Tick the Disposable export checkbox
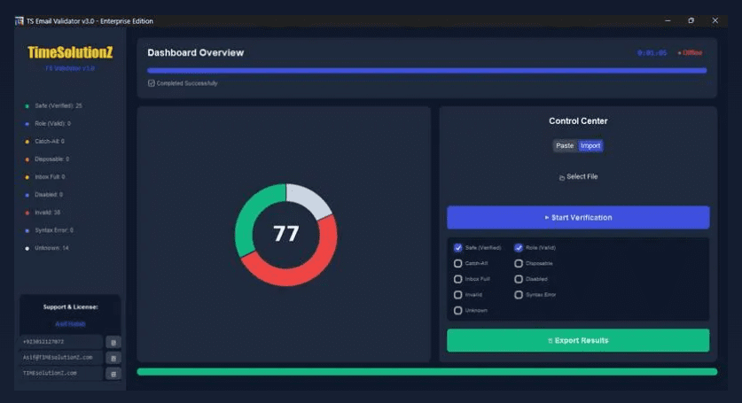This screenshot has width=742, height=403. tap(519, 263)
